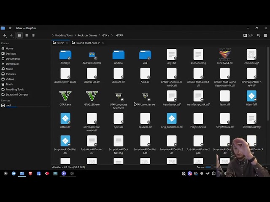Close the GTAV tab
The height and width of the screenshot is (202, 270).
click(67, 43)
